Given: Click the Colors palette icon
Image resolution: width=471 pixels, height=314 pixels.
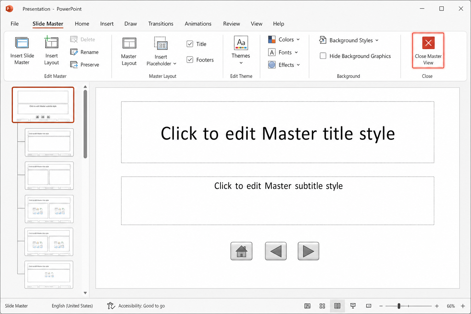Looking at the screenshot, I should coord(272,39).
